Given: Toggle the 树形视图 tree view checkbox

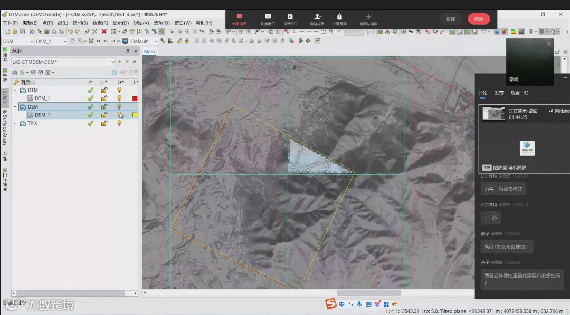Looking at the screenshot, I should [x=115, y=72].
